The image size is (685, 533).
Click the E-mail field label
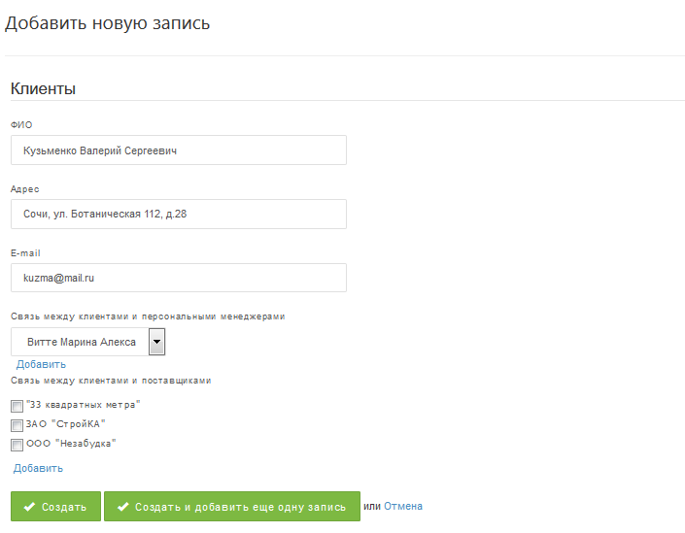coord(24,253)
